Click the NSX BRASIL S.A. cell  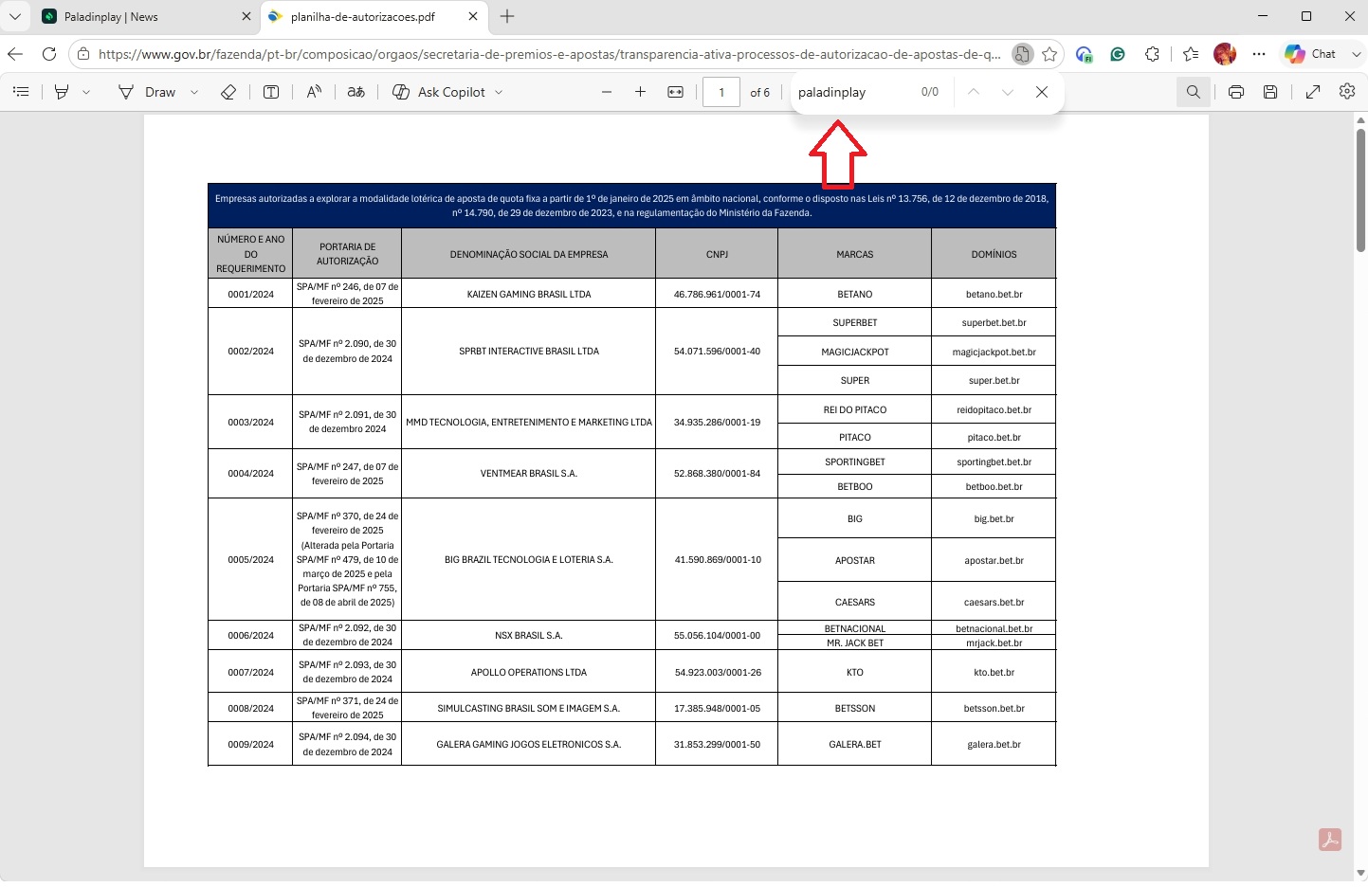point(529,635)
